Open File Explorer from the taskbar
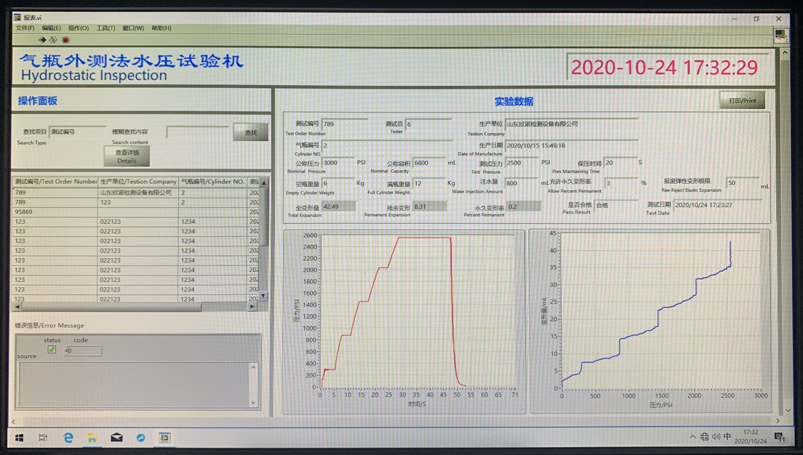The width and height of the screenshot is (803, 455). click(x=92, y=438)
